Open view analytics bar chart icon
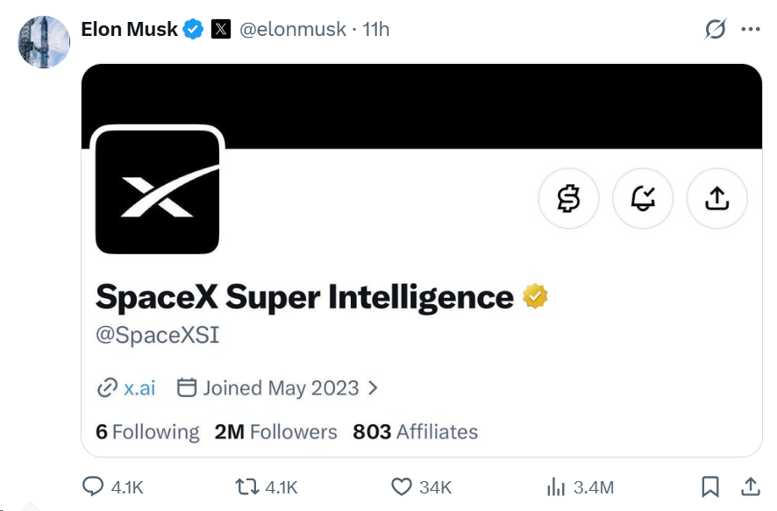The height and width of the screenshot is (511, 777). tap(556, 486)
